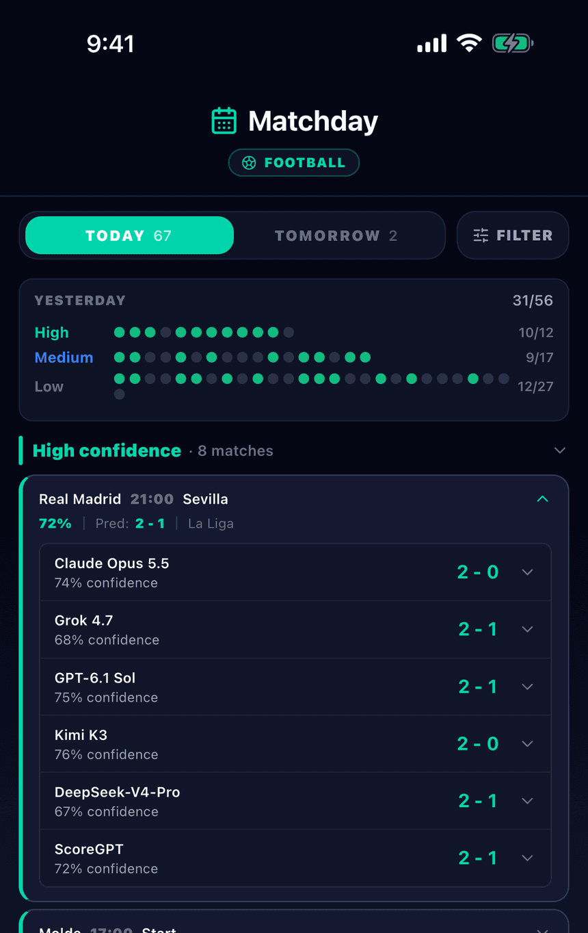Expand ScoreGPT prediction chevron
Screen dimensions: 588x933
pyautogui.click(x=527, y=858)
